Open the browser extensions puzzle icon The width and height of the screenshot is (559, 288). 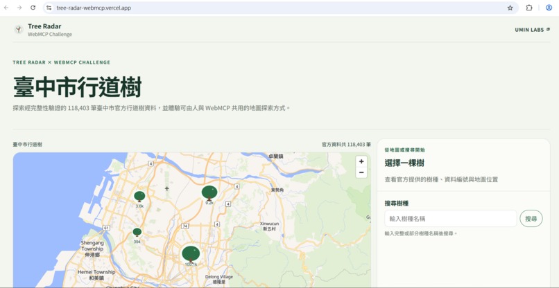point(529,8)
